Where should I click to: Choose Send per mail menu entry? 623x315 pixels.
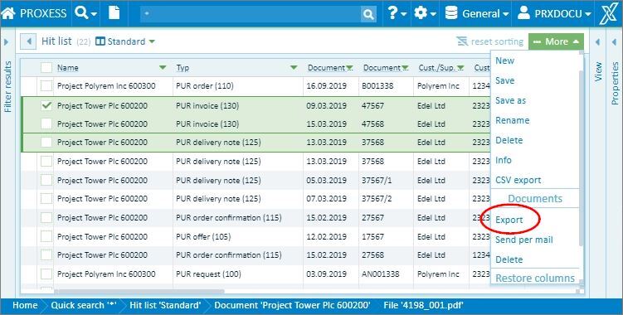(524, 240)
